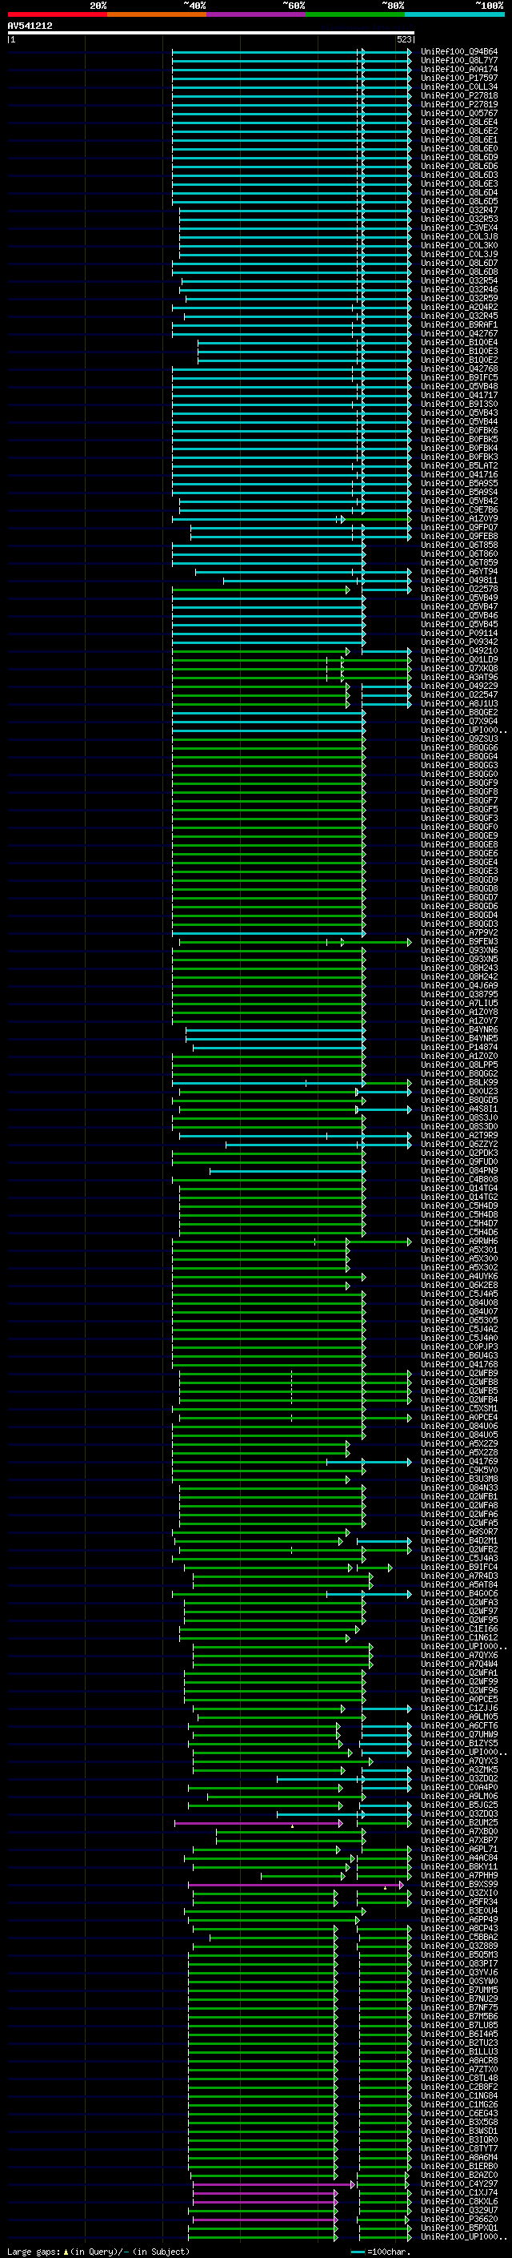
Task: Select the UniRef100_B1Q0E4 label
Action: (x=459, y=343)
